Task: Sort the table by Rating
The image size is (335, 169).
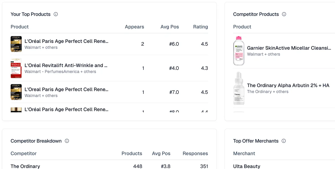Action: [x=200, y=27]
